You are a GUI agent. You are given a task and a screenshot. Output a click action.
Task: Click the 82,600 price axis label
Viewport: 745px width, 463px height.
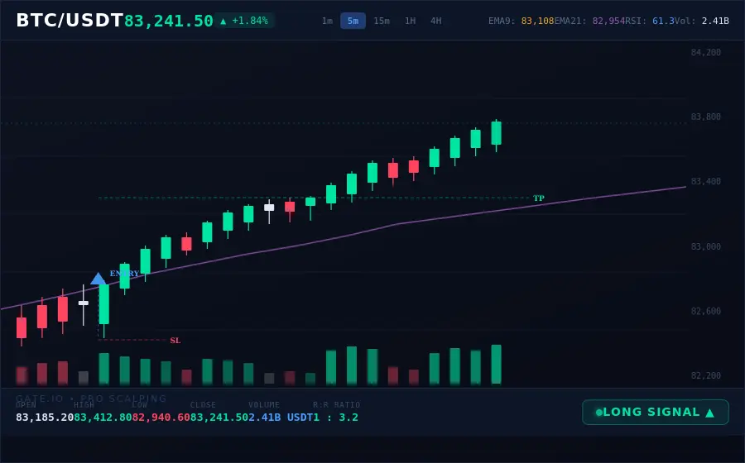point(705,311)
